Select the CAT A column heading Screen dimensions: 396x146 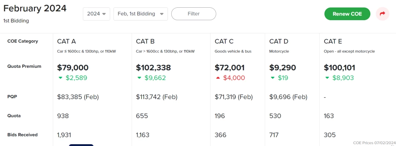point(66,41)
